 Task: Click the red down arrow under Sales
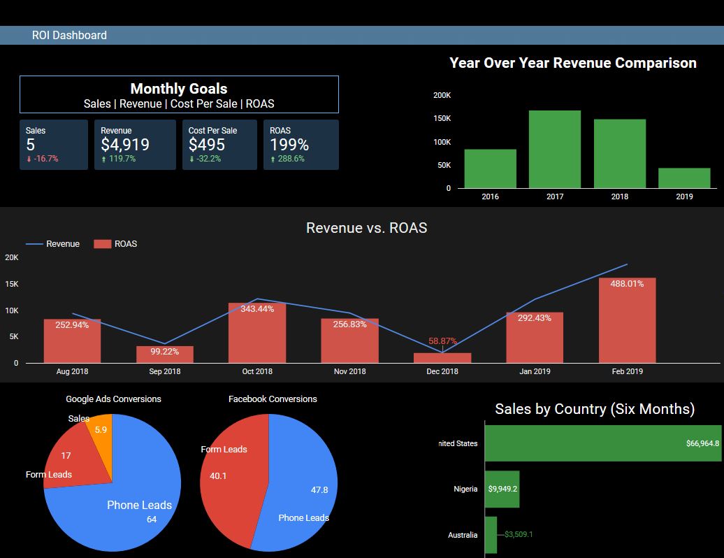point(29,159)
